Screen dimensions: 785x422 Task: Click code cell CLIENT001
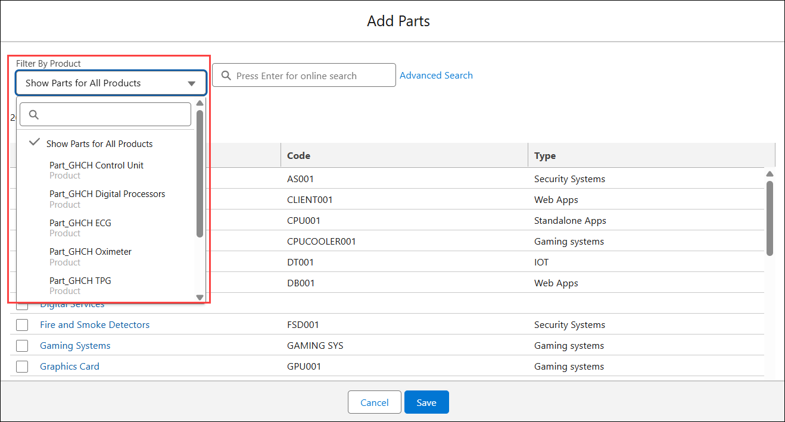tap(310, 199)
